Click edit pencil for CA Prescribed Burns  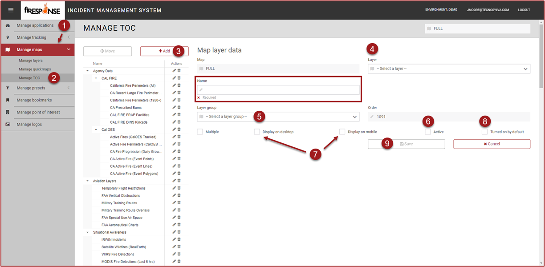click(174, 107)
